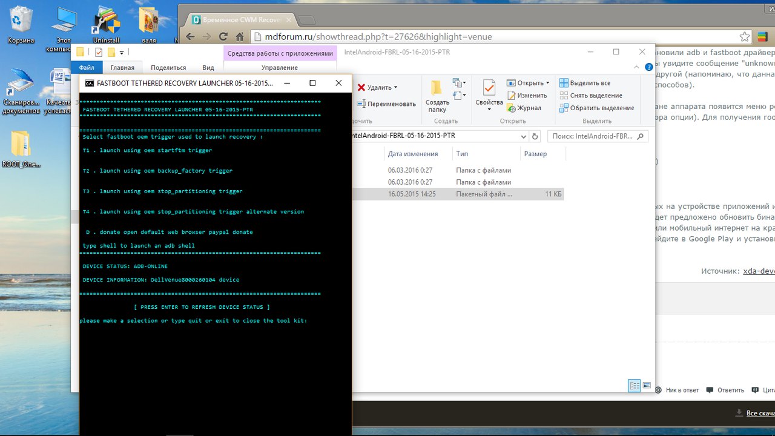The height and width of the screenshot is (436, 775).
Task: Click the Переименовать rename icon in ribbon
Action: (x=361, y=104)
